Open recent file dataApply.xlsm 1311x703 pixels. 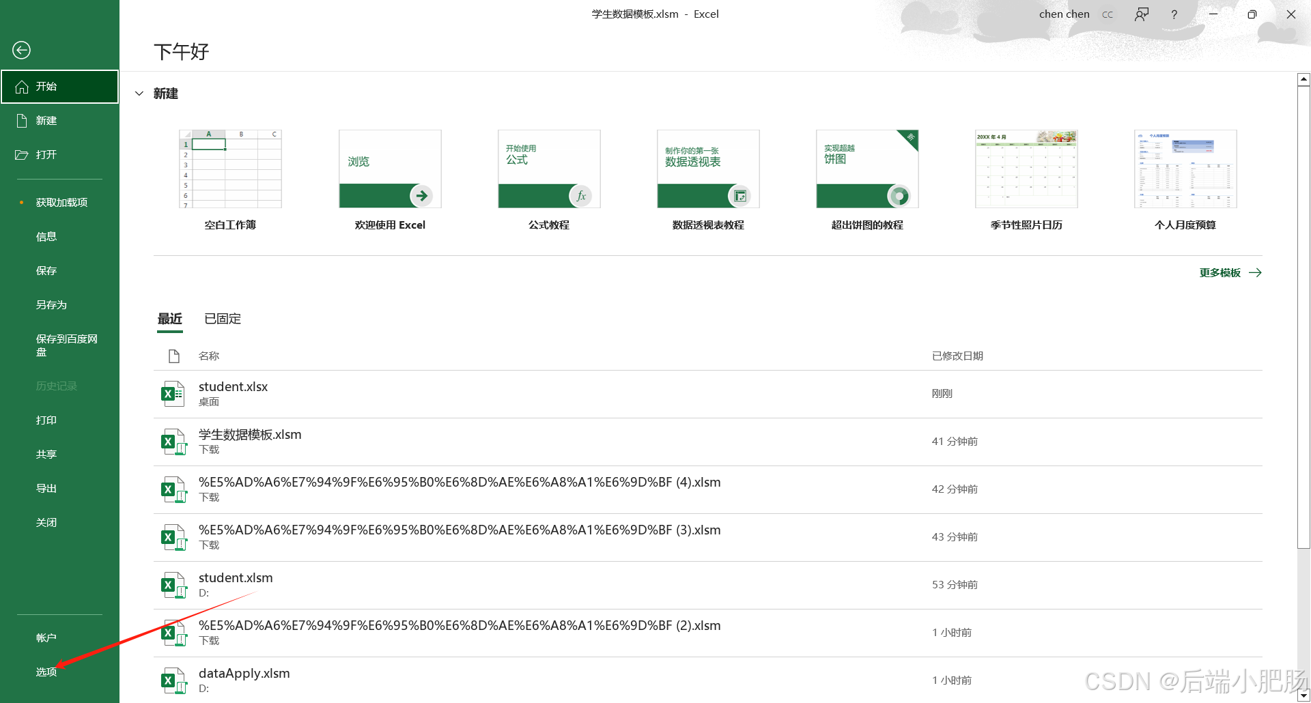coord(707,680)
